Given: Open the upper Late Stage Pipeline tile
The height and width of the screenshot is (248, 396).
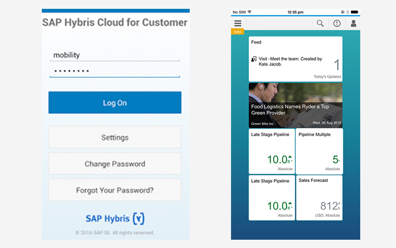Looking at the screenshot, I should [272, 151].
